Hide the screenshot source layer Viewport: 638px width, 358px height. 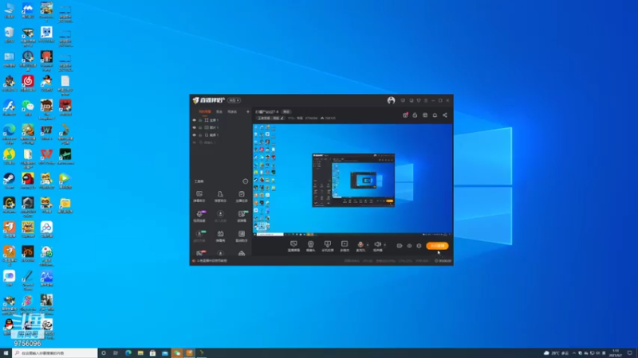coord(194,134)
